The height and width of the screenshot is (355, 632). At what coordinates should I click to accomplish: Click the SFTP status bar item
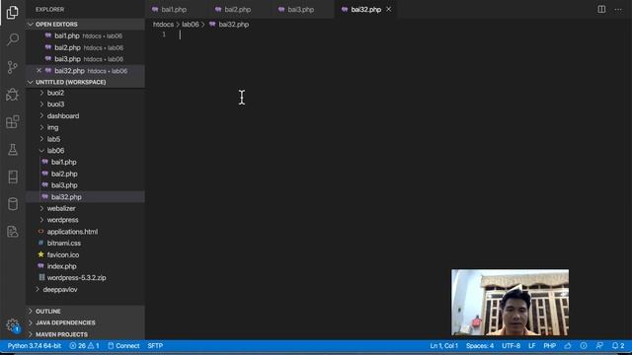point(155,346)
